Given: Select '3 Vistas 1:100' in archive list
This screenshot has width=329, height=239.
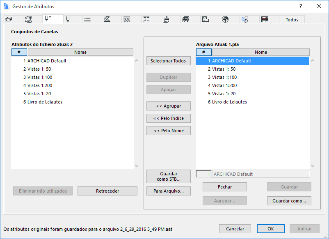Looking at the screenshot, I should tap(253, 77).
